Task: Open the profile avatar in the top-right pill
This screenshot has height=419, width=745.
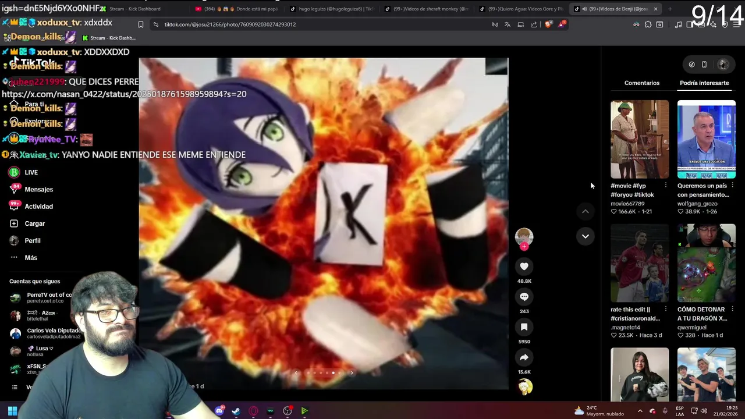Action: click(723, 65)
